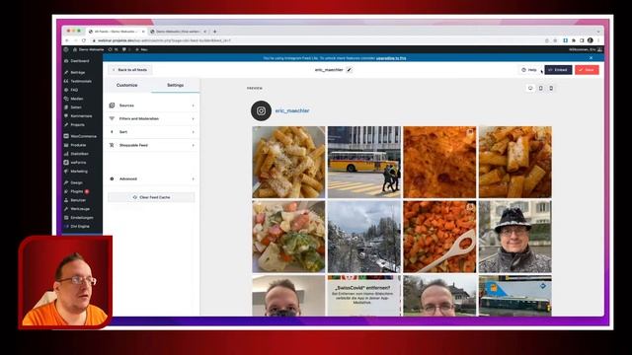This screenshot has width=632, height=355.
Task: Open Chrome profile avatar in toolbar
Action: pyautogui.click(x=591, y=40)
